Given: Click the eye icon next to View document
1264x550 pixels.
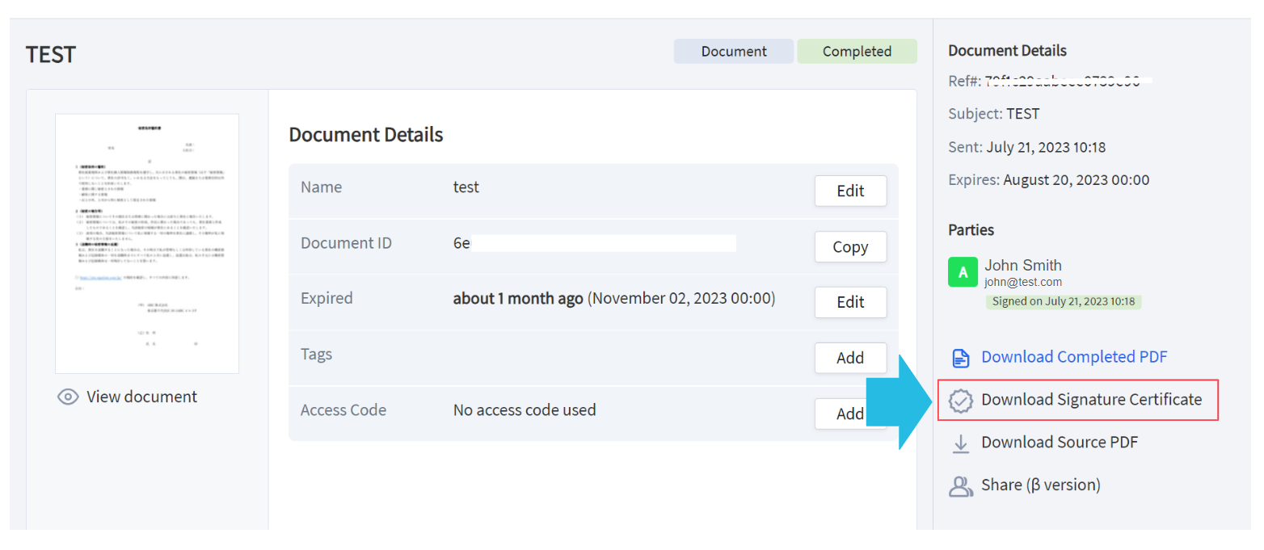Looking at the screenshot, I should tap(68, 397).
